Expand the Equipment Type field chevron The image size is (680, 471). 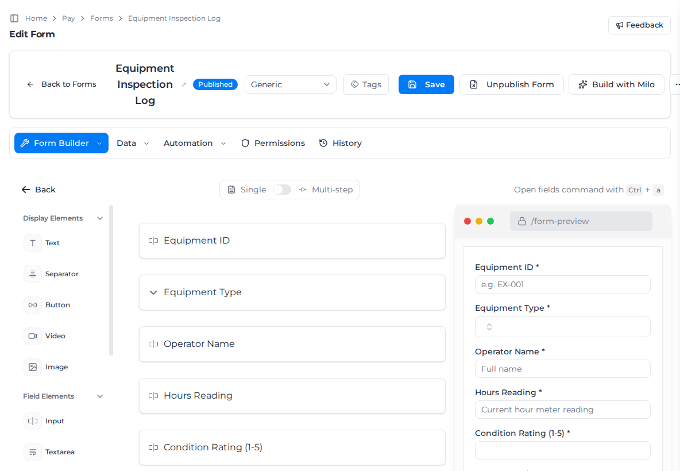point(153,293)
